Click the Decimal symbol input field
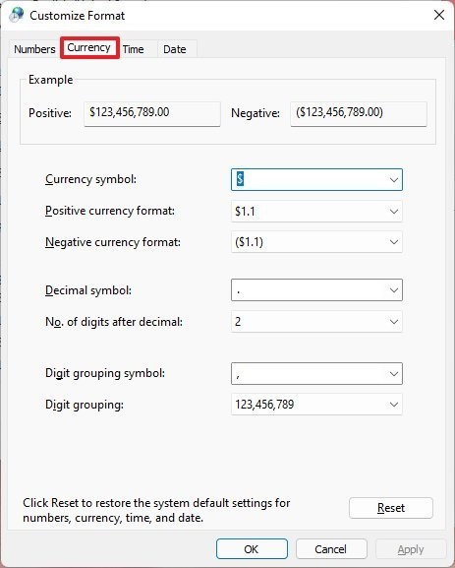The width and height of the screenshot is (455, 568). coord(310,290)
